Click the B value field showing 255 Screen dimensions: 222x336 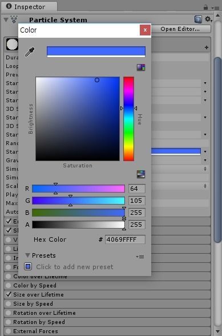point(137,213)
